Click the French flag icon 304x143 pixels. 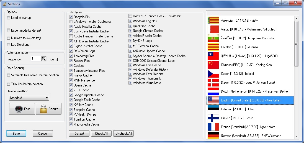coord(213,127)
